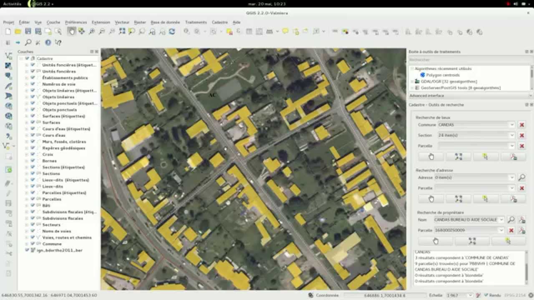Toggle visibility of ign_bdortho2011 raster layer

27,250
